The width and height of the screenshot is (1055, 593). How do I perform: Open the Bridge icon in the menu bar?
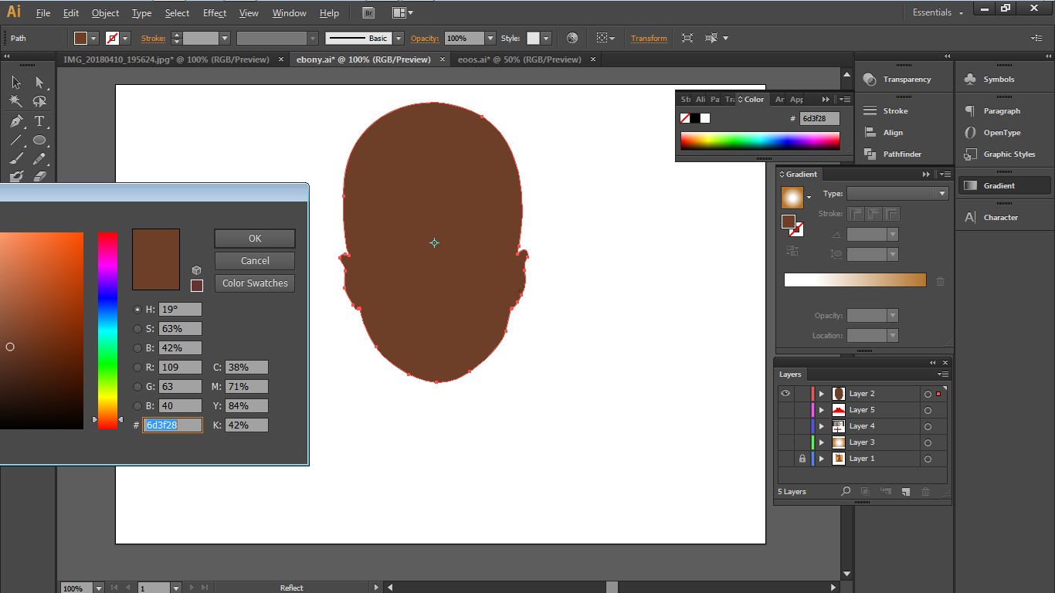point(368,13)
